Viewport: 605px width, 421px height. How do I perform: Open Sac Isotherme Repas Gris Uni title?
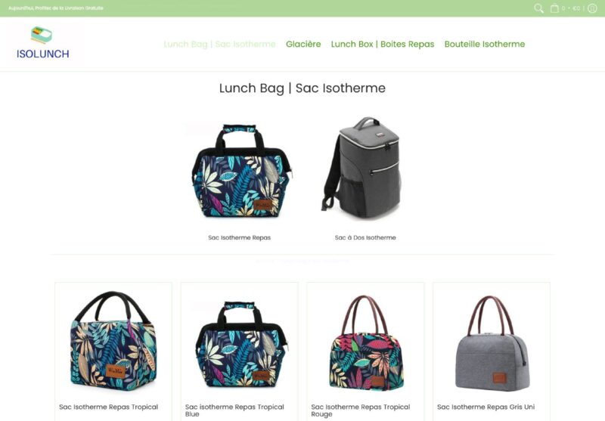tap(486, 407)
